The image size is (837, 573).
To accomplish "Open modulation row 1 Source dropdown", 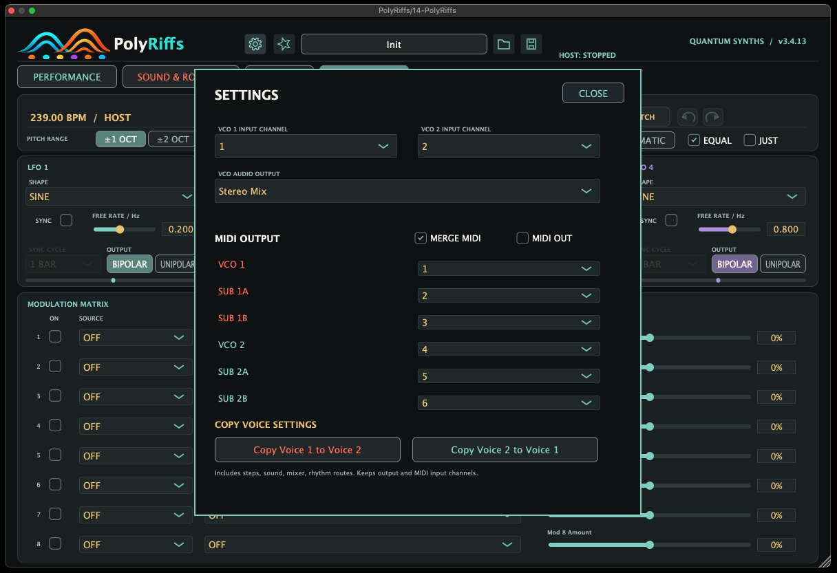I will click(136, 337).
